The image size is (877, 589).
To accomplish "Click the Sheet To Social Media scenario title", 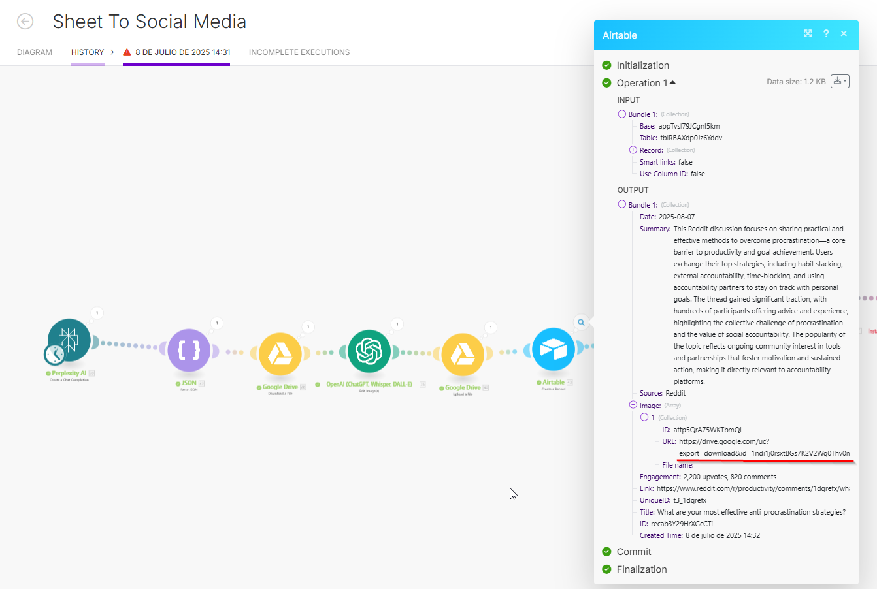I will [150, 22].
